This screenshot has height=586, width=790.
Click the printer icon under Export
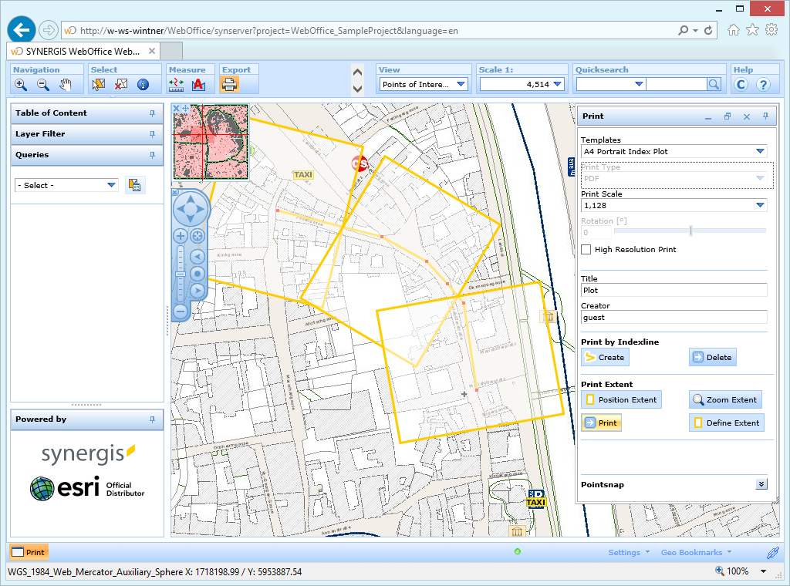point(230,85)
